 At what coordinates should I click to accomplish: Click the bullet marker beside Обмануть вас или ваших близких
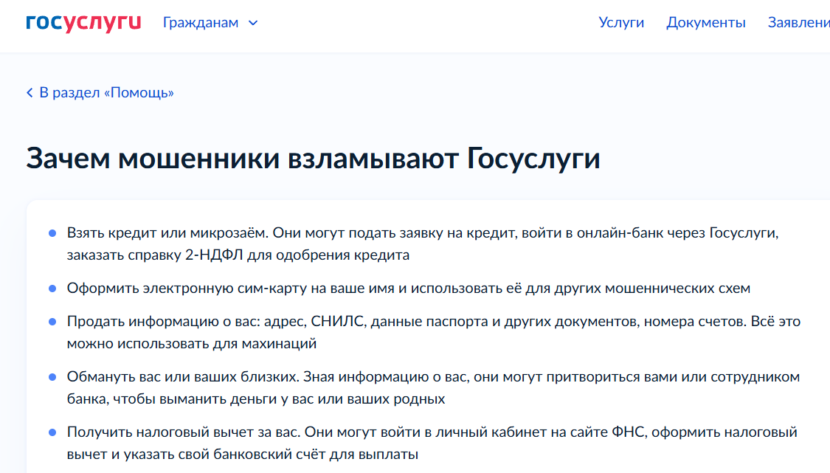[52, 377]
